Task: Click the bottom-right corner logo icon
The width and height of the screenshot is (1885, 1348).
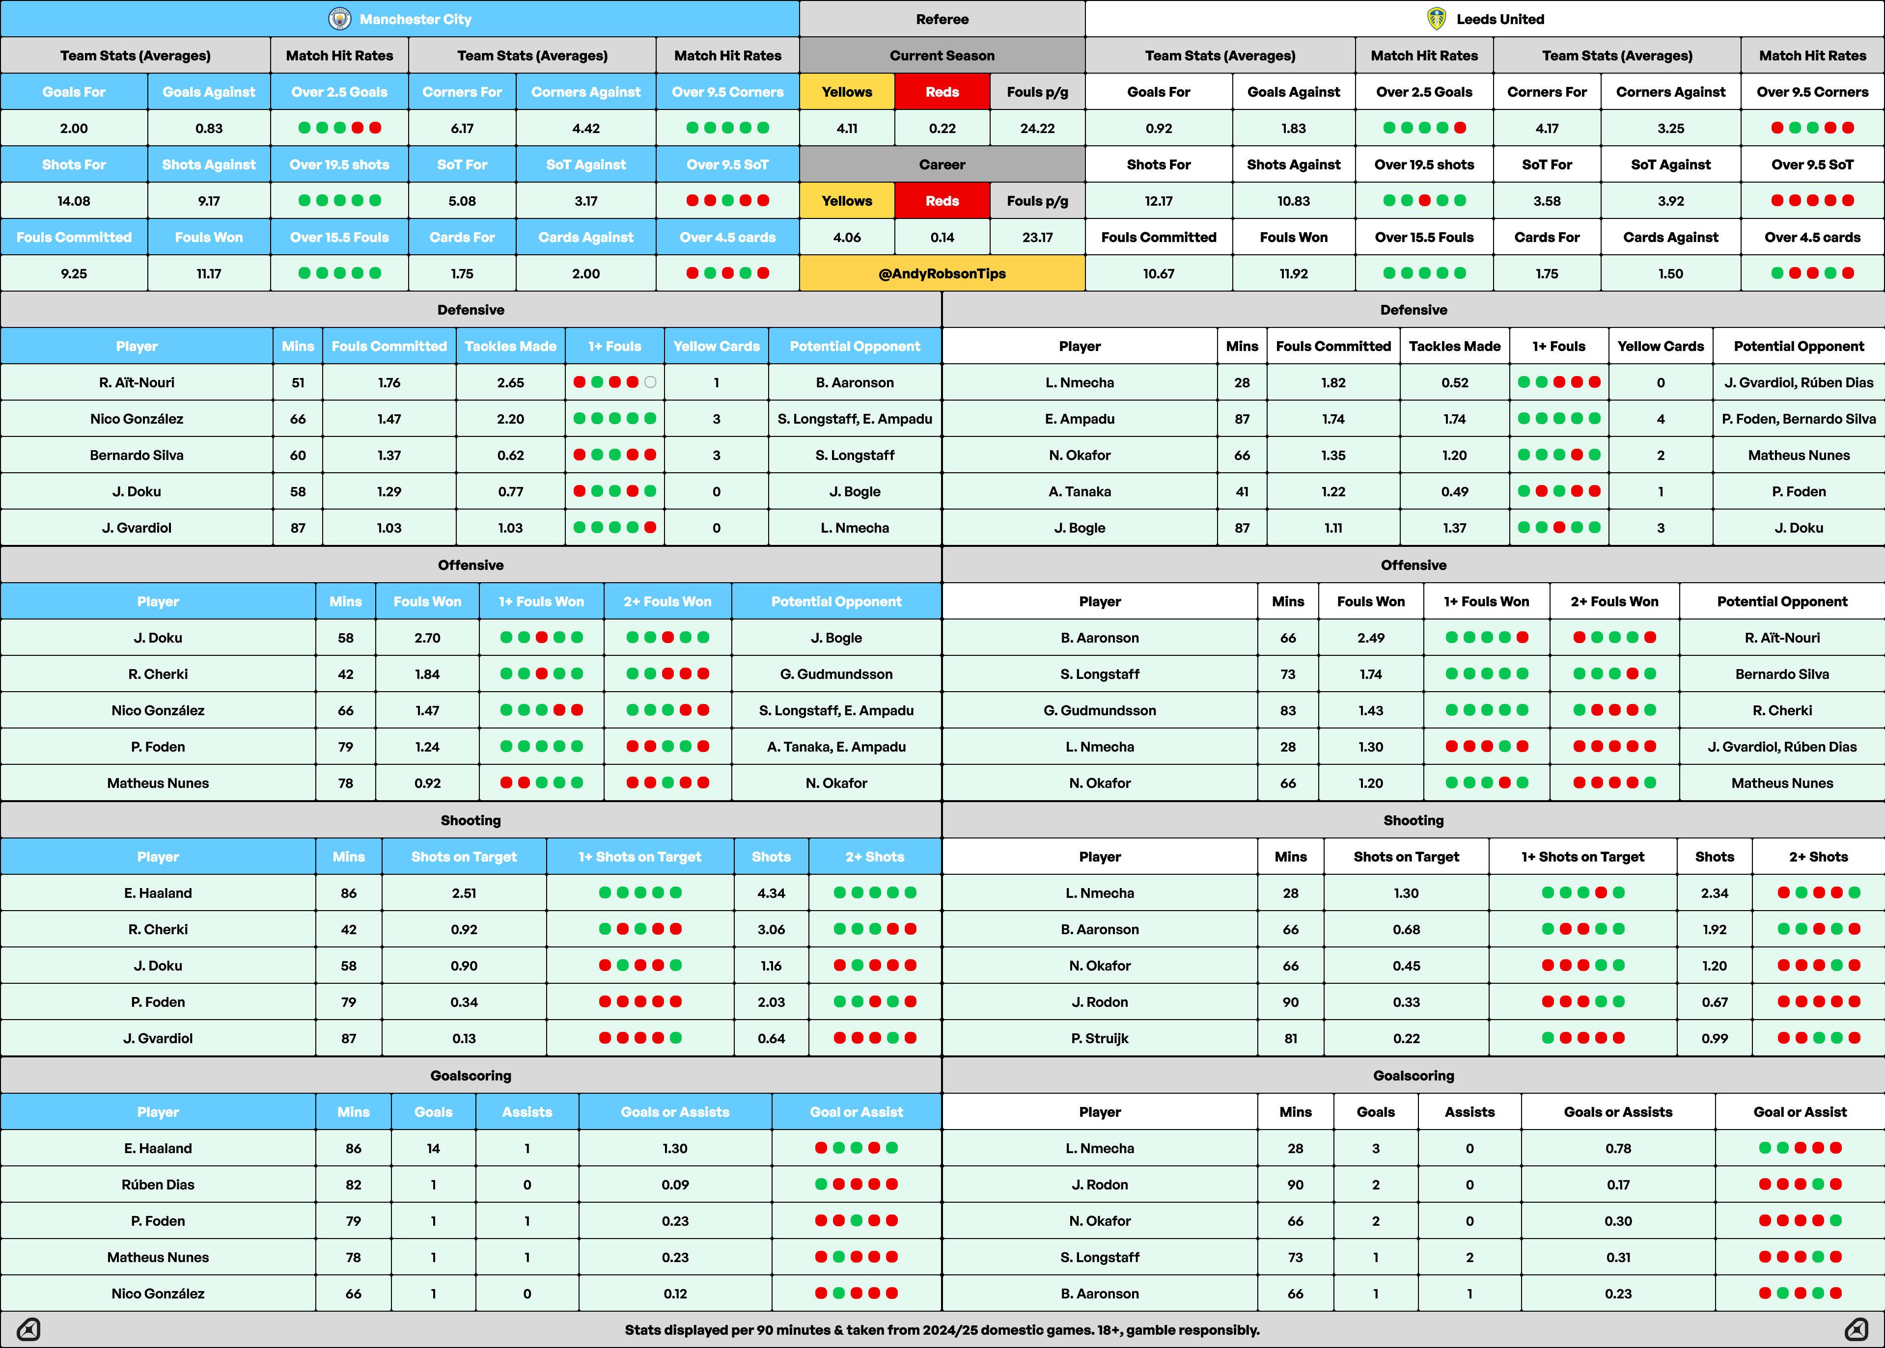Action: pos(1857,1329)
